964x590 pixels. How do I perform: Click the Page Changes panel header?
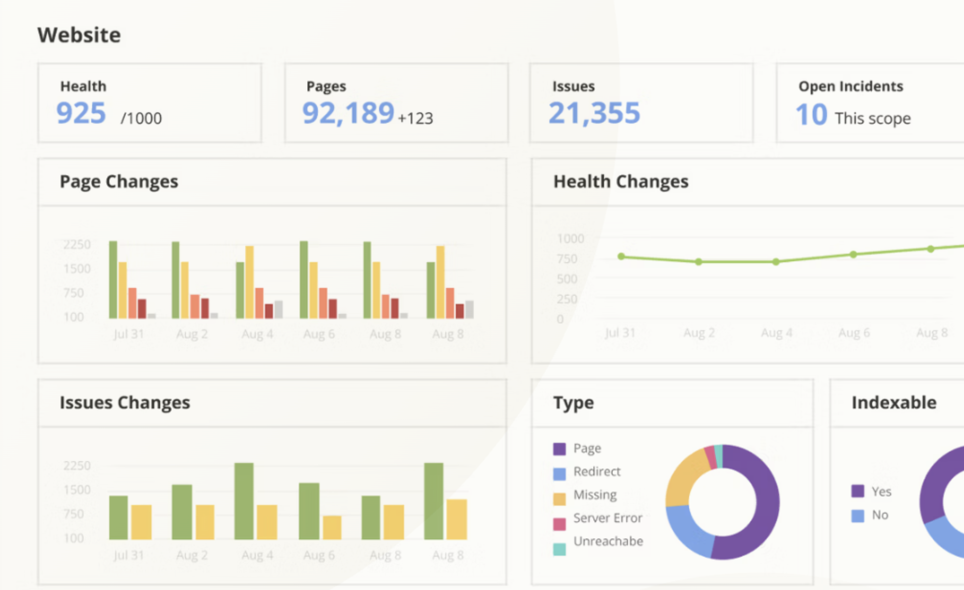tap(119, 182)
